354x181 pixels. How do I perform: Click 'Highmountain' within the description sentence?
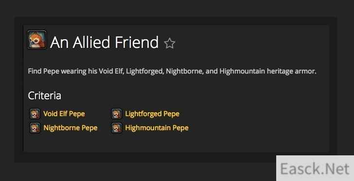point(242,72)
